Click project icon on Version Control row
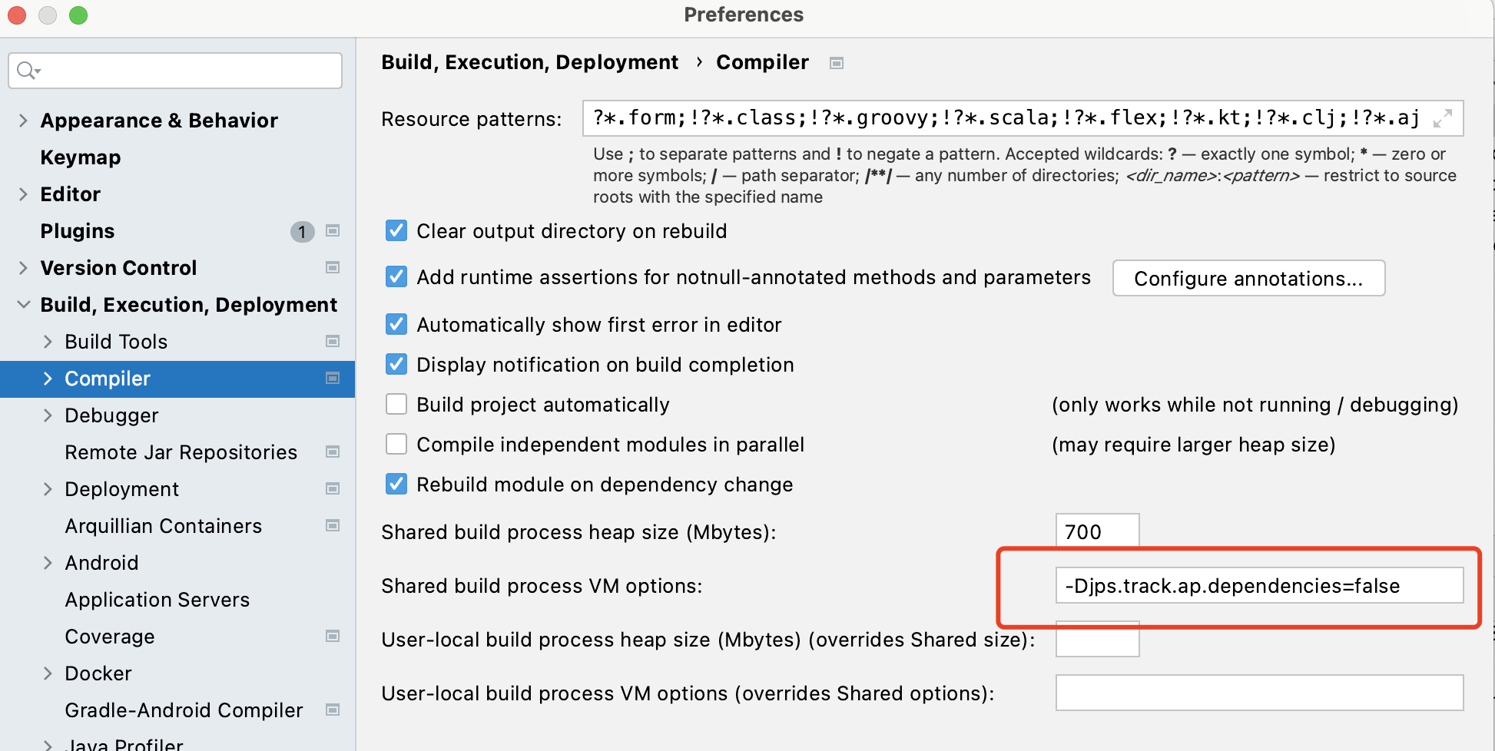The width and height of the screenshot is (1495, 751). 333,267
